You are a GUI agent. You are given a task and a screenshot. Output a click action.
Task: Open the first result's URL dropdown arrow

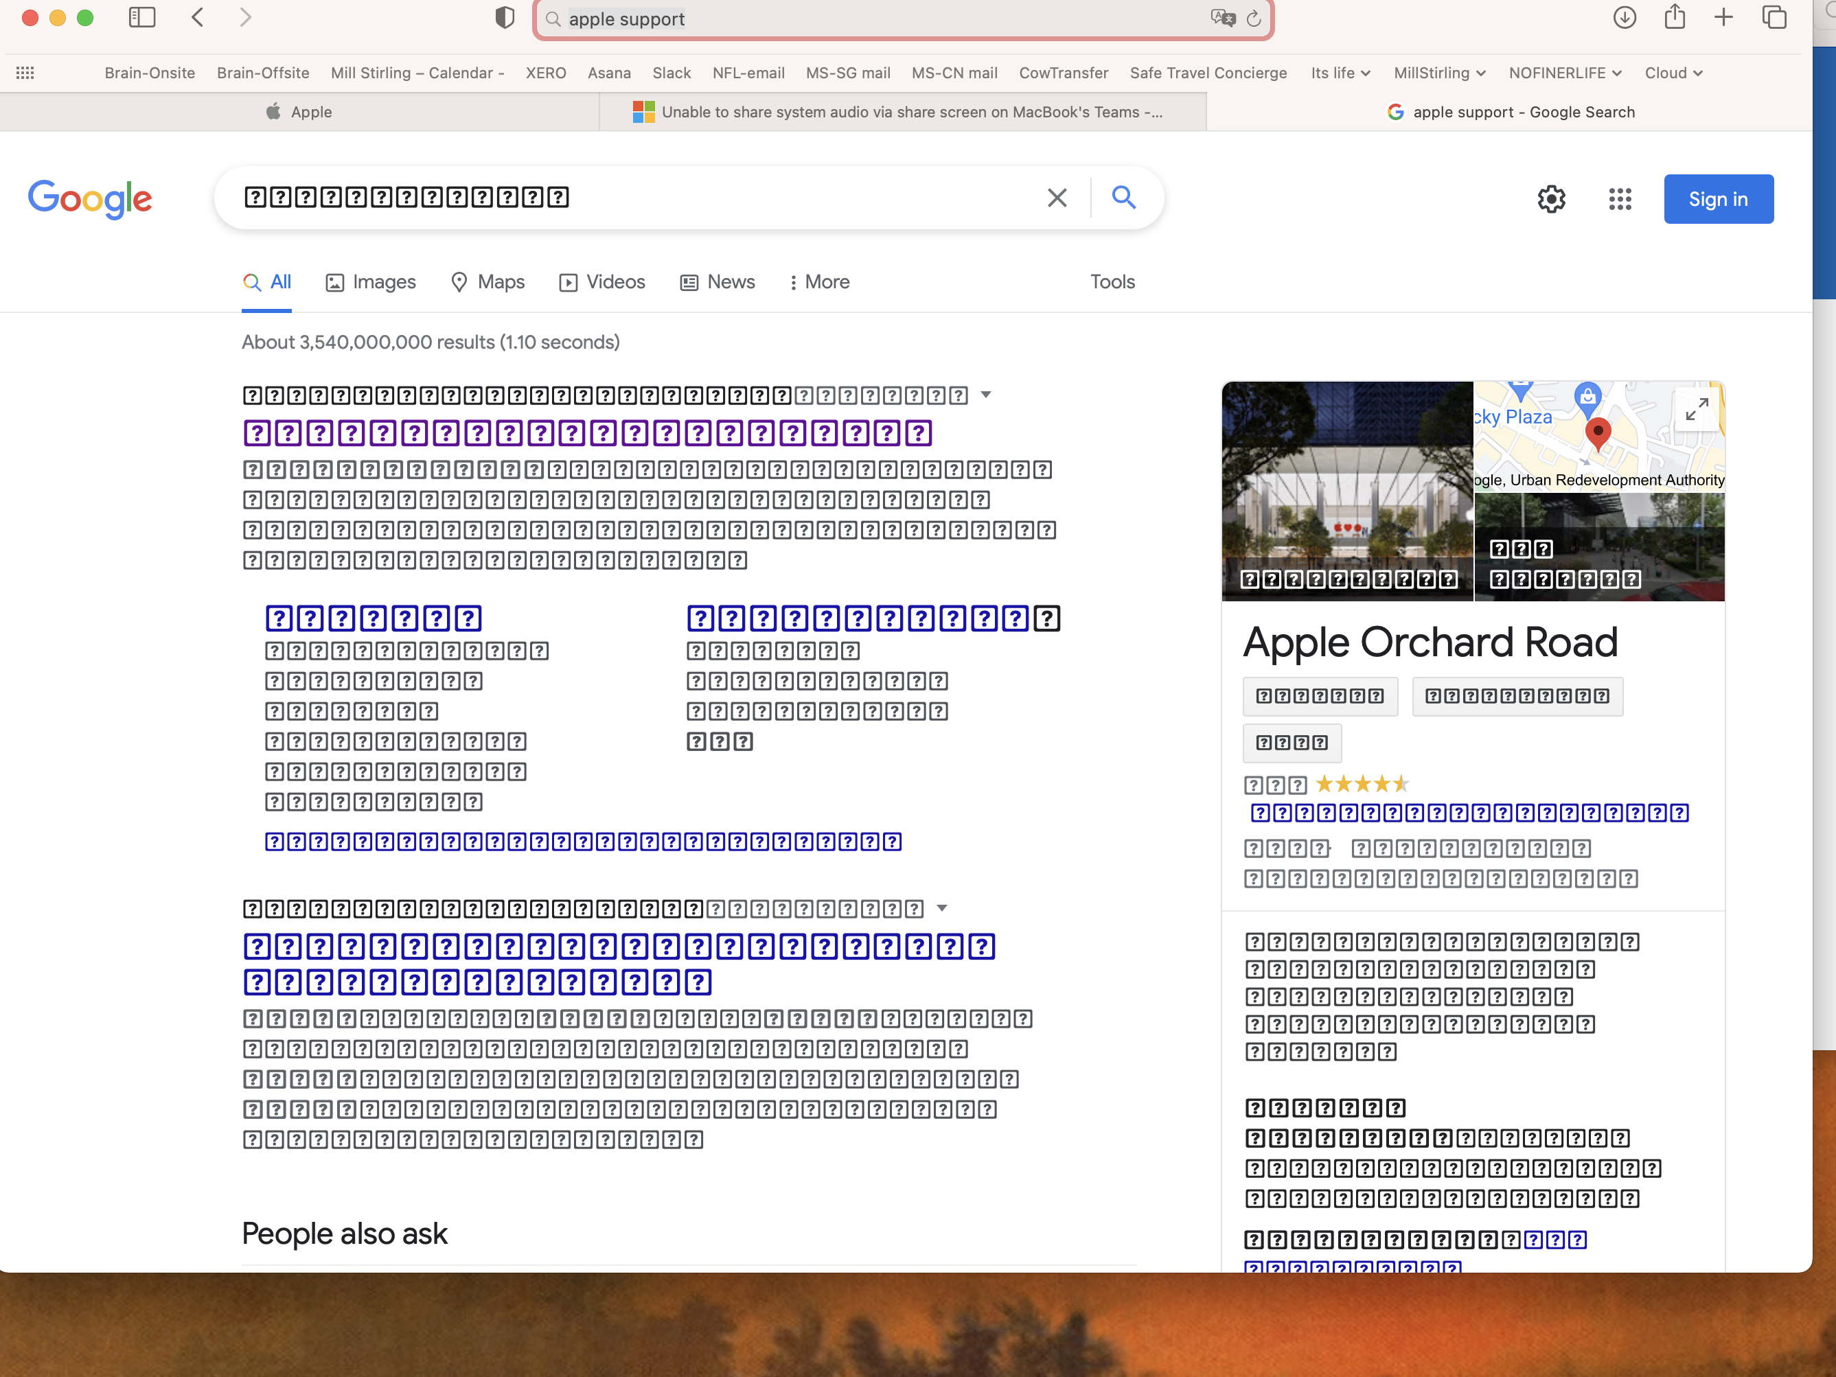pyautogui.click(x=986, y=394)
